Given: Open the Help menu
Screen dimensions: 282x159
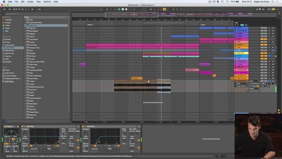Looking at the screenshot, I should click(x=56, y=2).
